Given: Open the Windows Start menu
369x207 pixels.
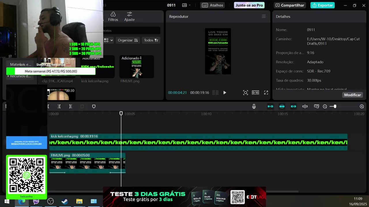Looking at the screenshot, I should pos(7,201).
